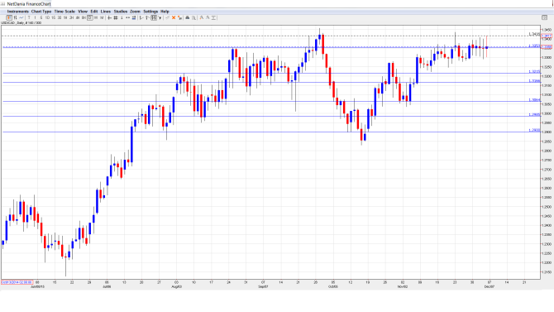Open the Edit menu
554x312 pixels.
(x=94, y=12)
